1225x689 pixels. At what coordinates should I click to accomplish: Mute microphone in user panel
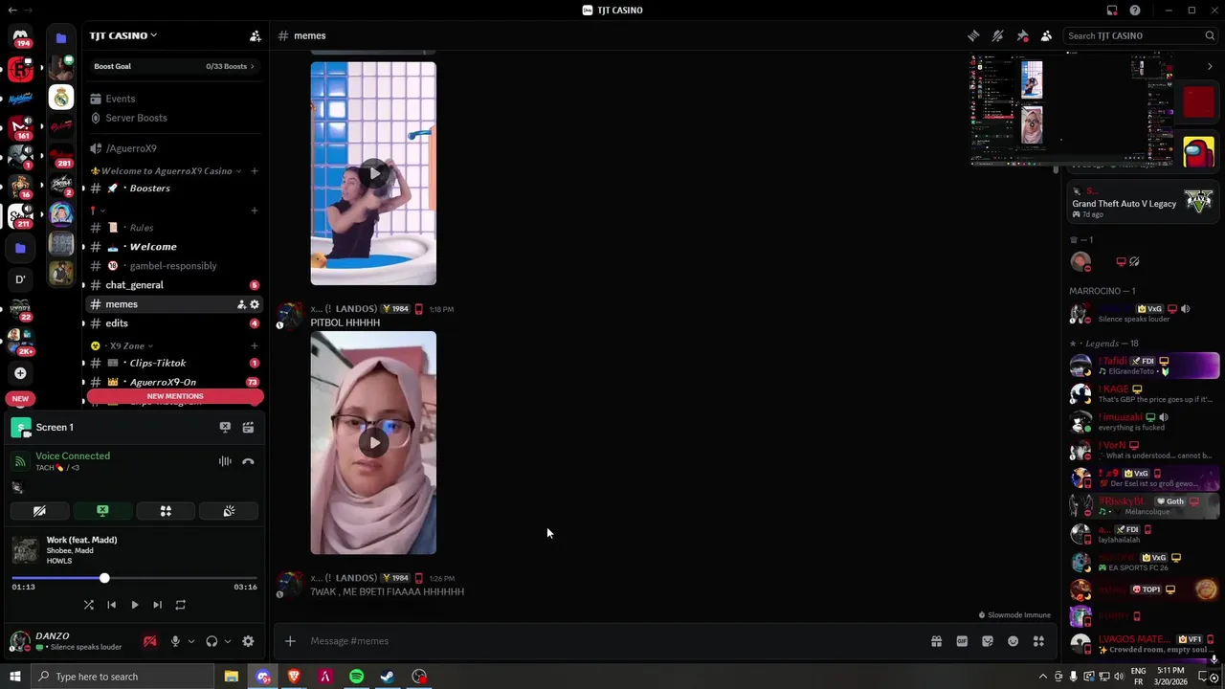tap(175, 641)
